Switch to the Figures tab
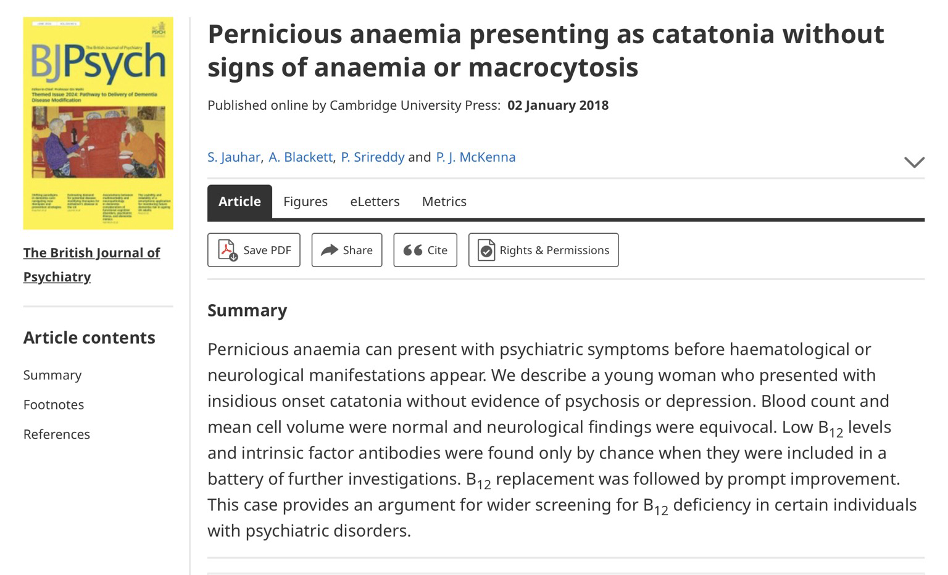948x575 pixels. click(x=306, y=202)
